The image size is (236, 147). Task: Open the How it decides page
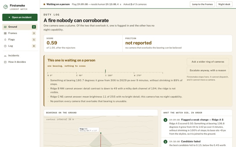coord(20,62)
